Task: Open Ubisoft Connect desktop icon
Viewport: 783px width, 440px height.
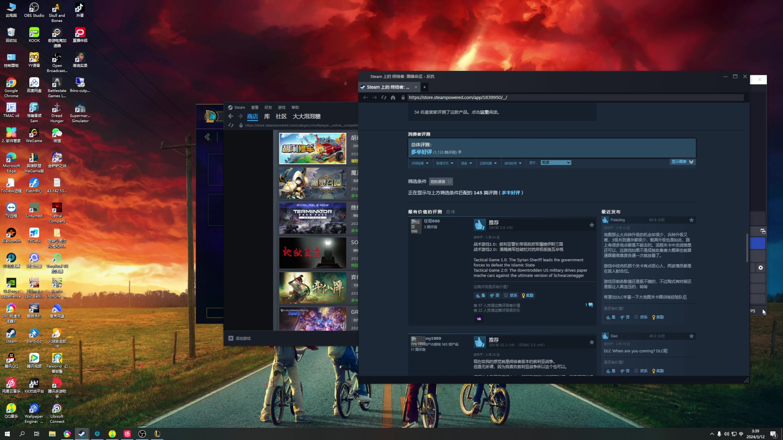Action: [57, 414]
